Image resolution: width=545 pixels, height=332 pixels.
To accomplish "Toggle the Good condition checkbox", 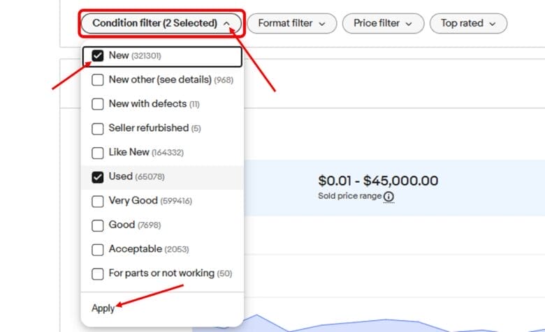I will pos(98,225).
